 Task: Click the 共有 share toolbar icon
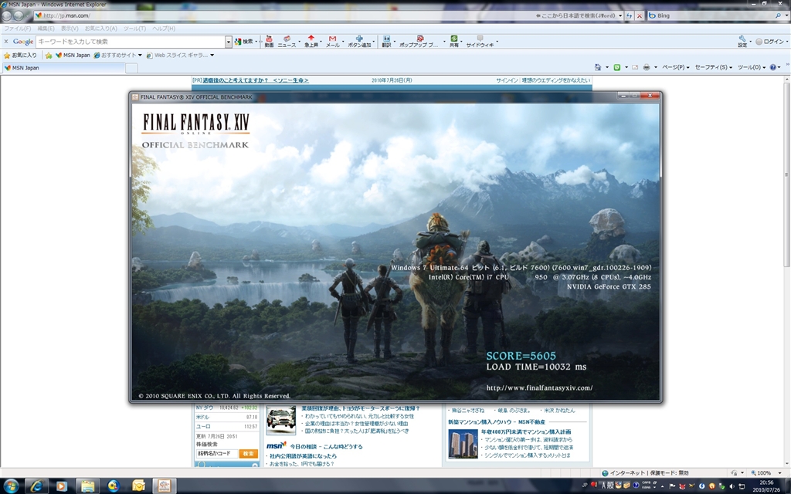pos(454,42)
